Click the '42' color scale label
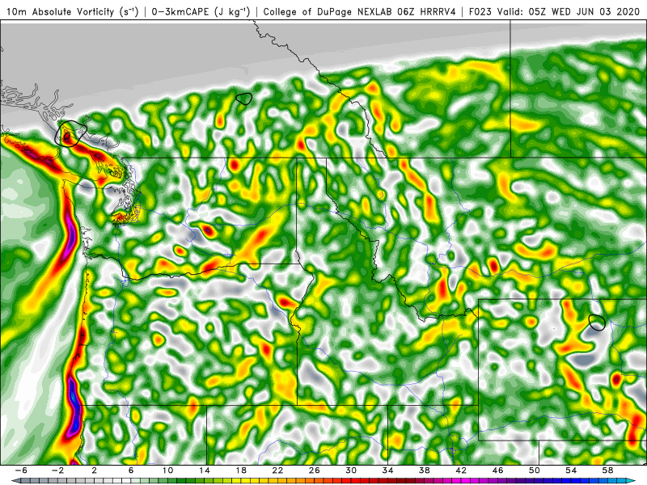 click(461, 470)
